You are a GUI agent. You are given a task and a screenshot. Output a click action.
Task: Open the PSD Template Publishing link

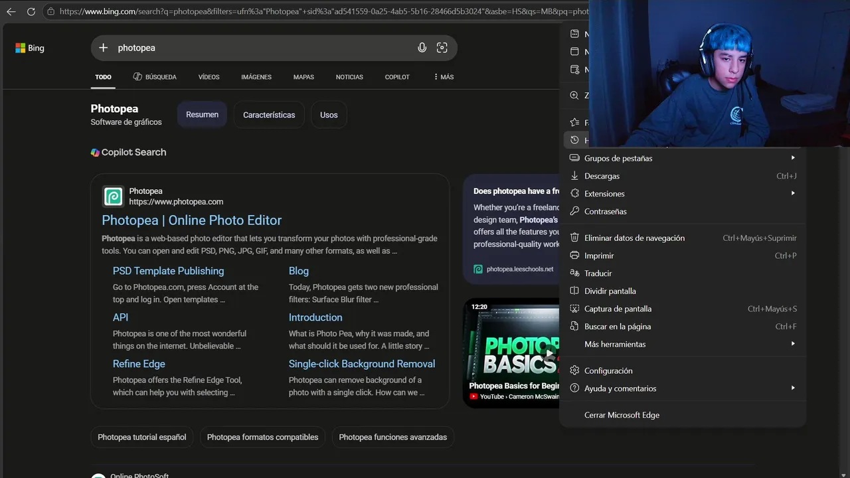coord(168,271)
